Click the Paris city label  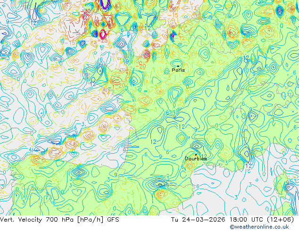point(178,70)
